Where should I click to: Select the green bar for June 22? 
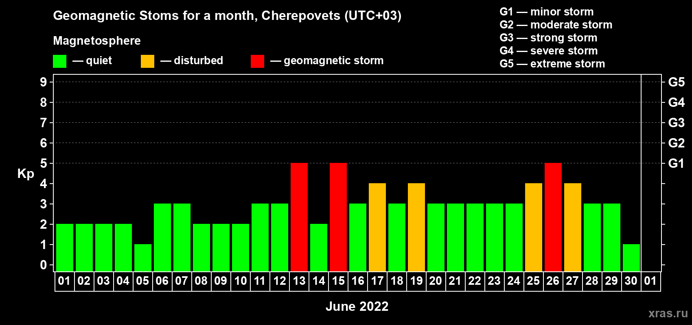tap(475, 237)
